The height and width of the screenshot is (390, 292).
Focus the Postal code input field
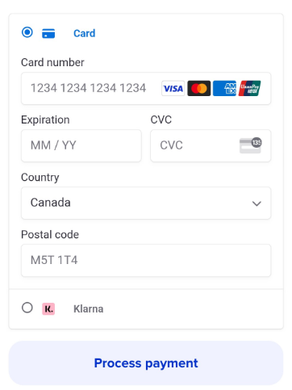(x=146, y=260)
